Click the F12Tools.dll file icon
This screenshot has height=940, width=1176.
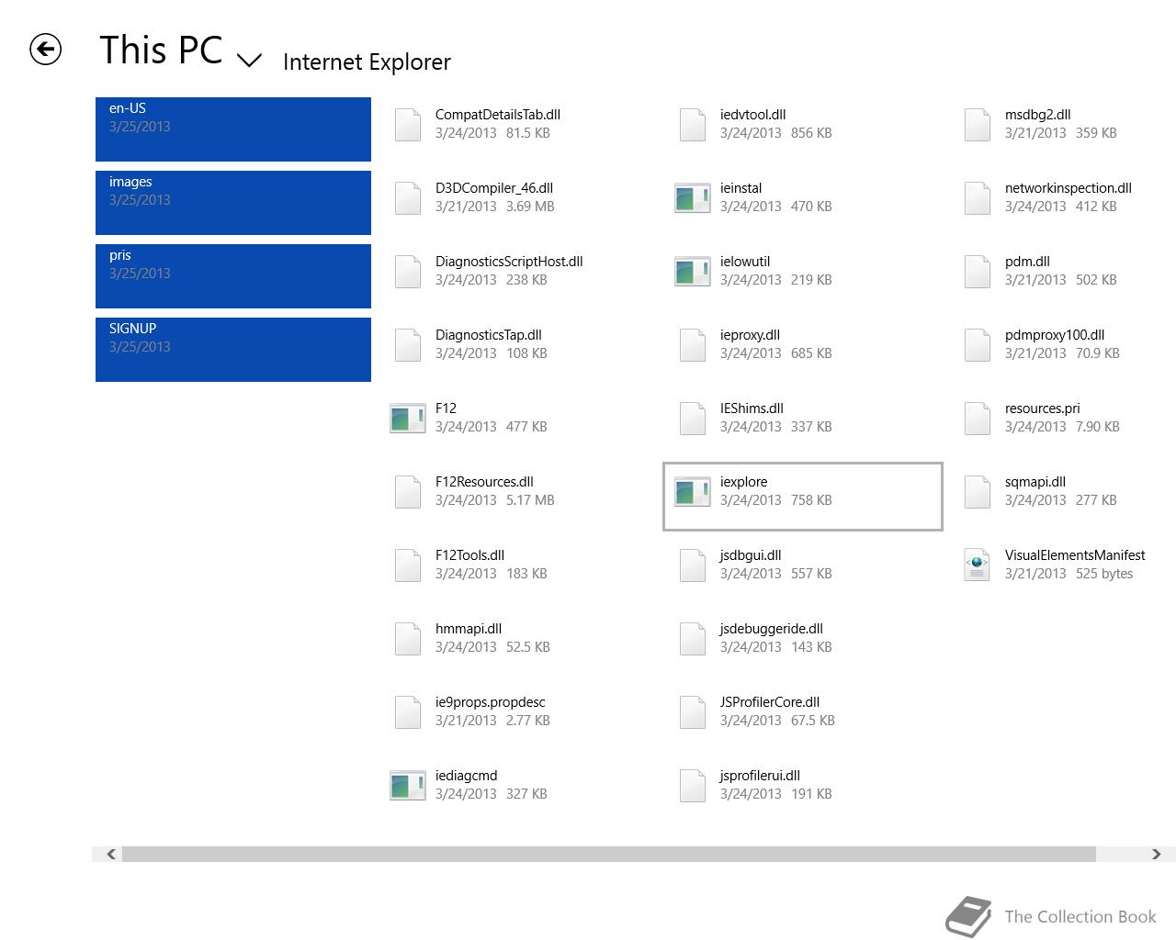tap(408, 565)
